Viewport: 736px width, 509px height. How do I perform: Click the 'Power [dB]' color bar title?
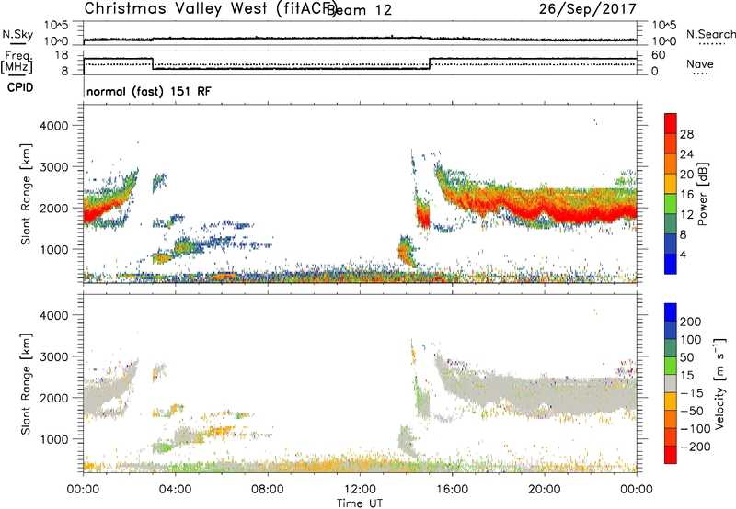coord(702,194)
